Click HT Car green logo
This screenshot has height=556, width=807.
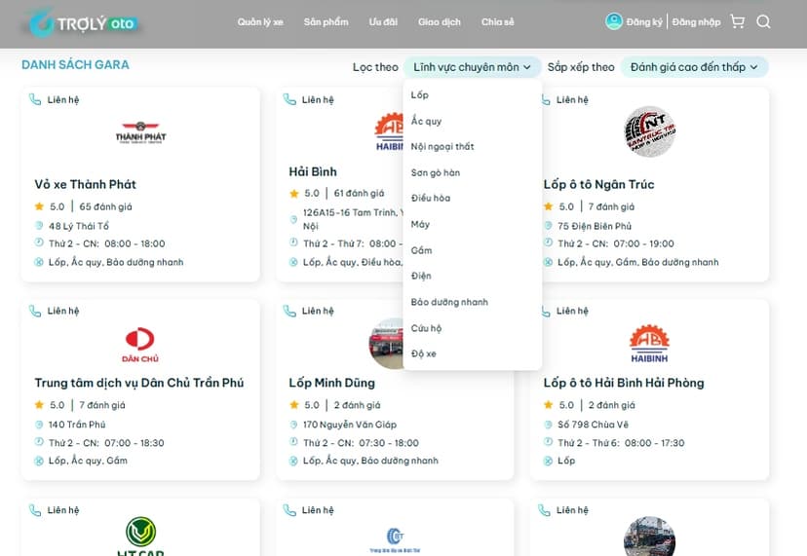(140, 536)
